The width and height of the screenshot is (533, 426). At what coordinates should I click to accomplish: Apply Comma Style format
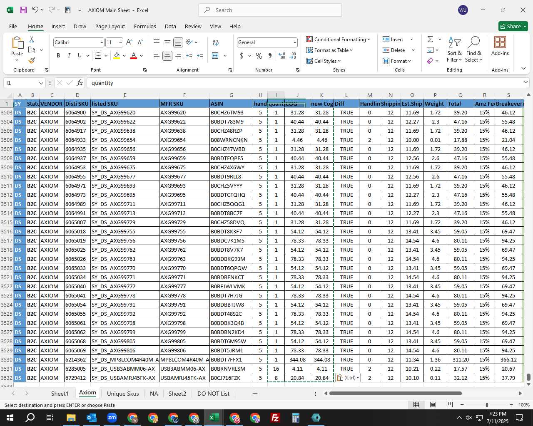270,56
